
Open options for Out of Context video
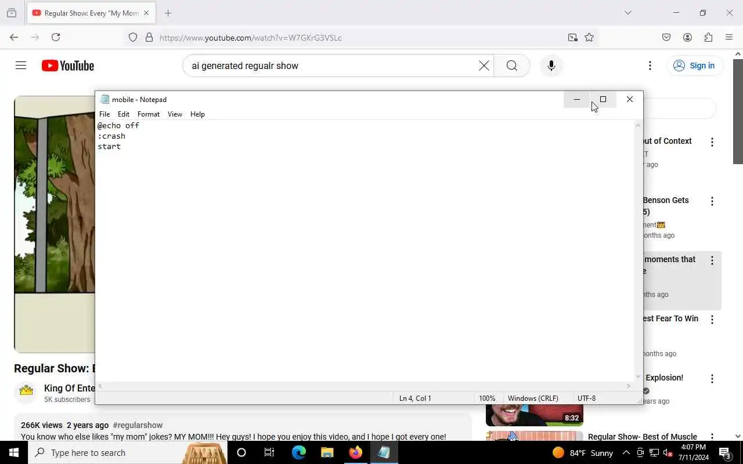coord(712,142)
